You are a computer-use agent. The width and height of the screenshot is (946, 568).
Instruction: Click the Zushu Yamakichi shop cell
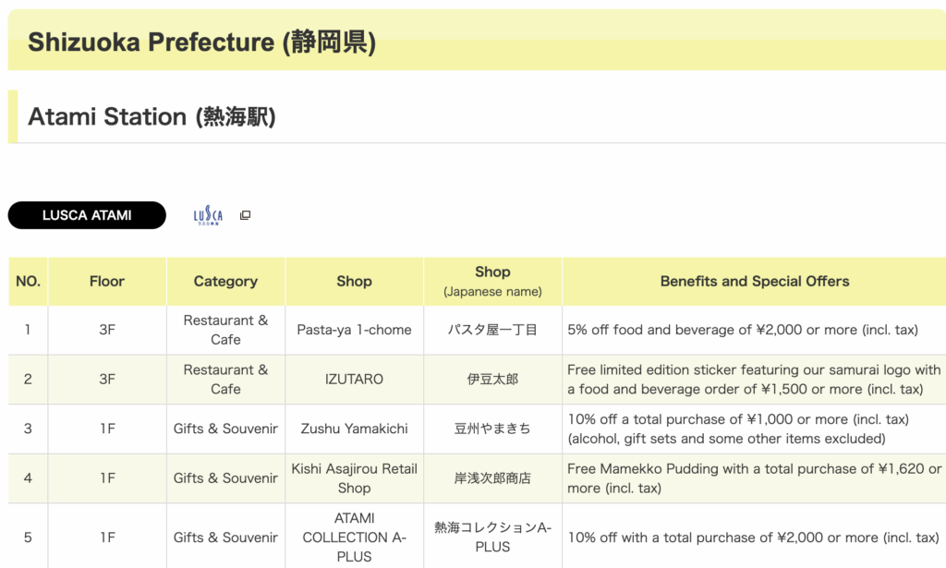(x=354, y=429)
